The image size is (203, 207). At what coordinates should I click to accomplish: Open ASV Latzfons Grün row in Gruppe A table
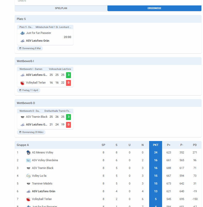point(44,191)
